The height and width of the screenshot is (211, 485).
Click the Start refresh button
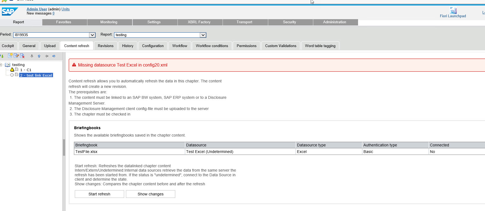click(99, 194)
